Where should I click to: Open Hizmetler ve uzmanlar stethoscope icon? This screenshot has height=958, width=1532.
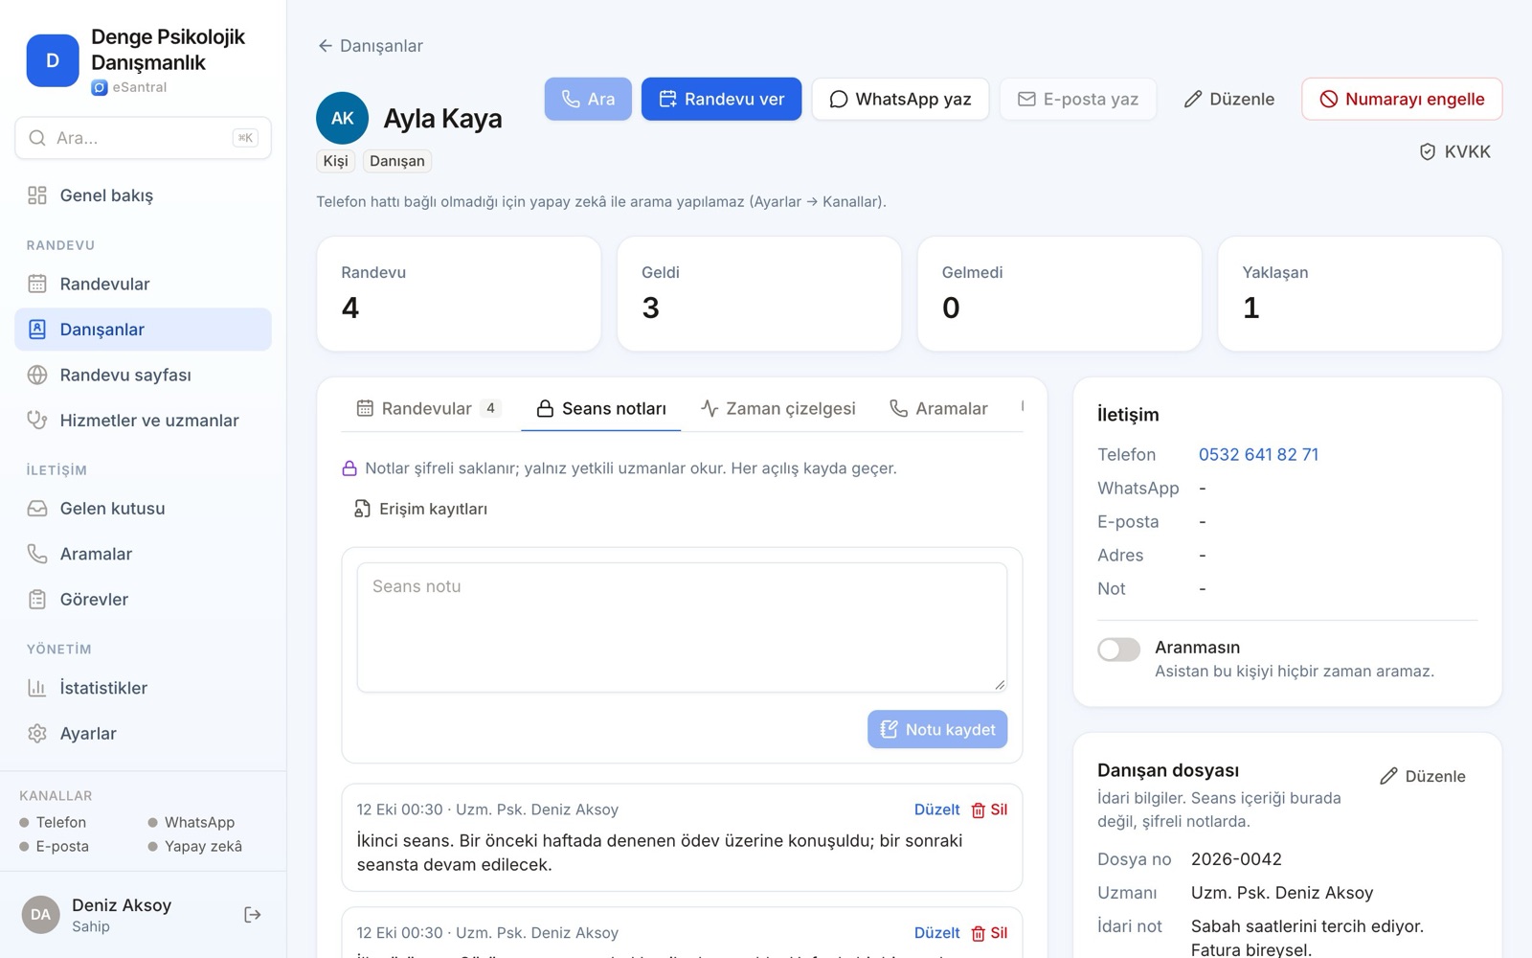(x=37, y=420)
